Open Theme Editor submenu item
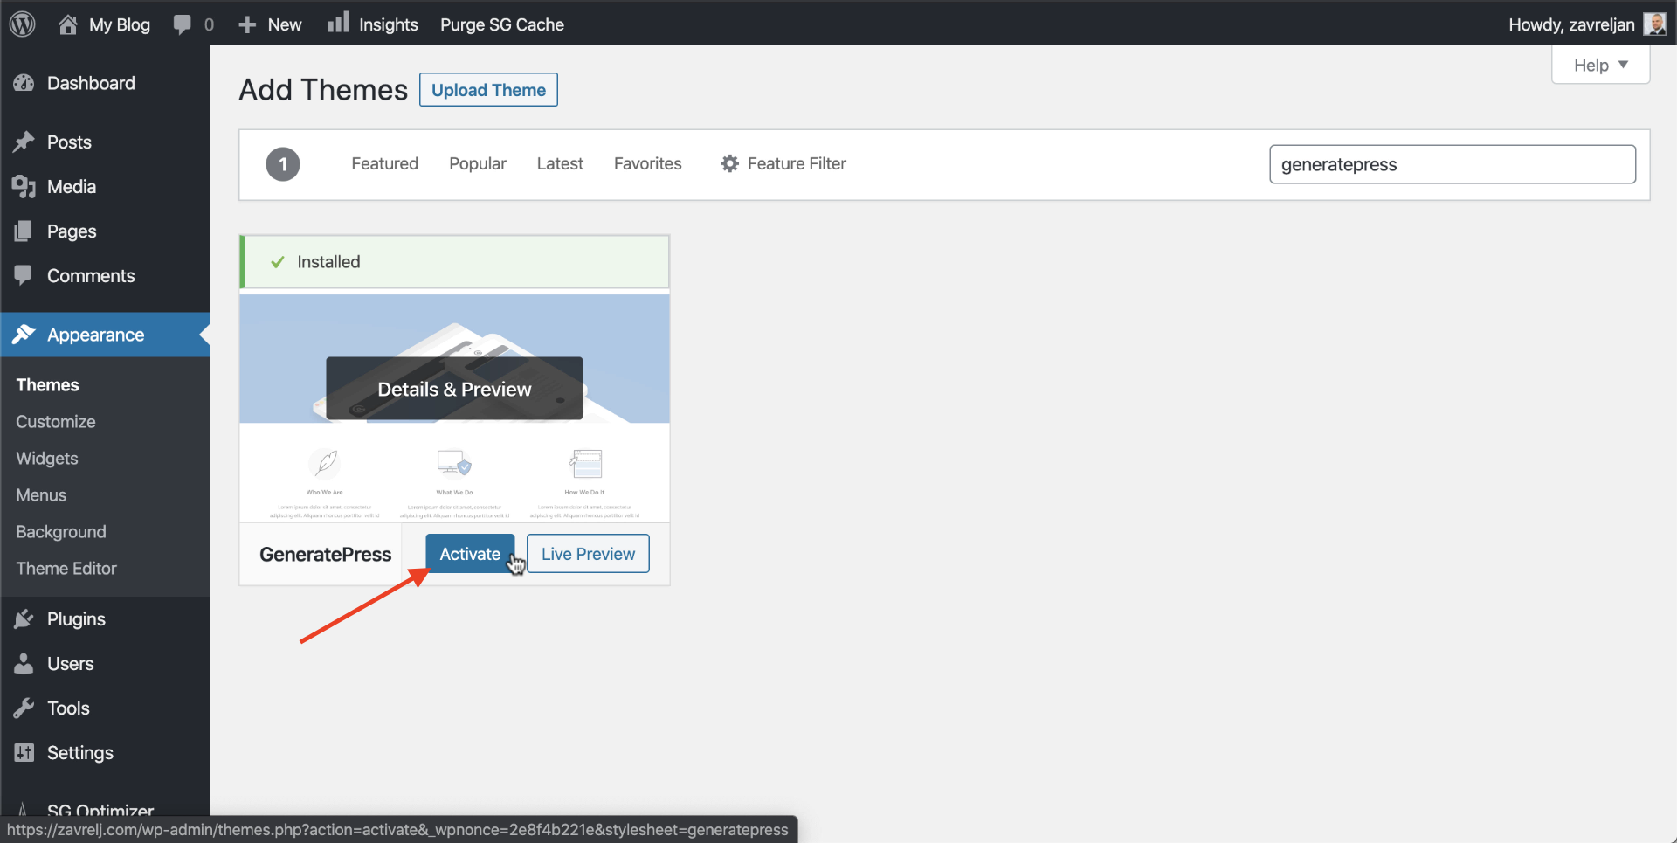The image size is (1677, 843). coord(66,568)
